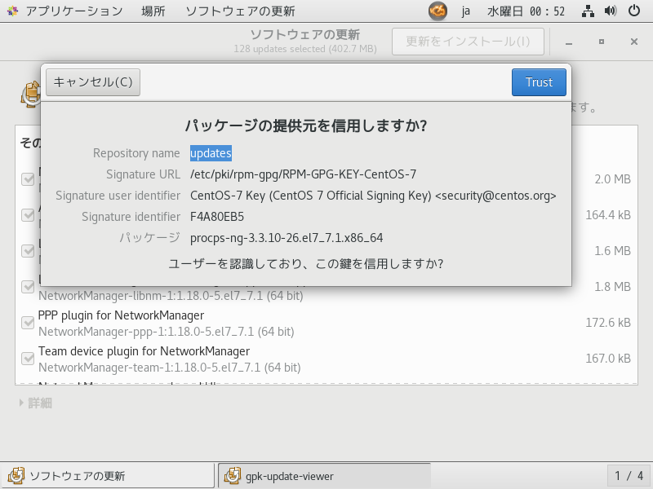Select the 'PPP plugin for NetworkManager' title
This screenshot has width=653, height=489.
pos(121,315)
